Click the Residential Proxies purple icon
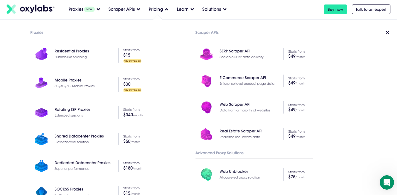The width and height of the screenshot is (397, 195). [41, 54]
